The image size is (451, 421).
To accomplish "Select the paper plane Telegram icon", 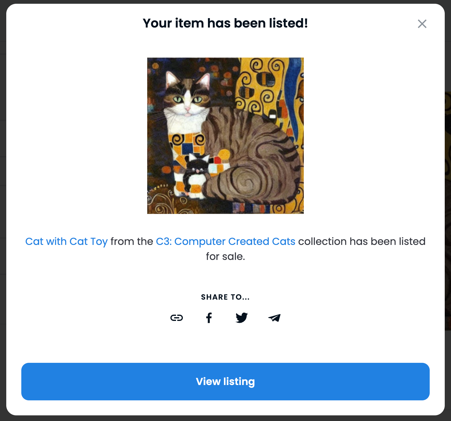I will [x=274, y=318].
